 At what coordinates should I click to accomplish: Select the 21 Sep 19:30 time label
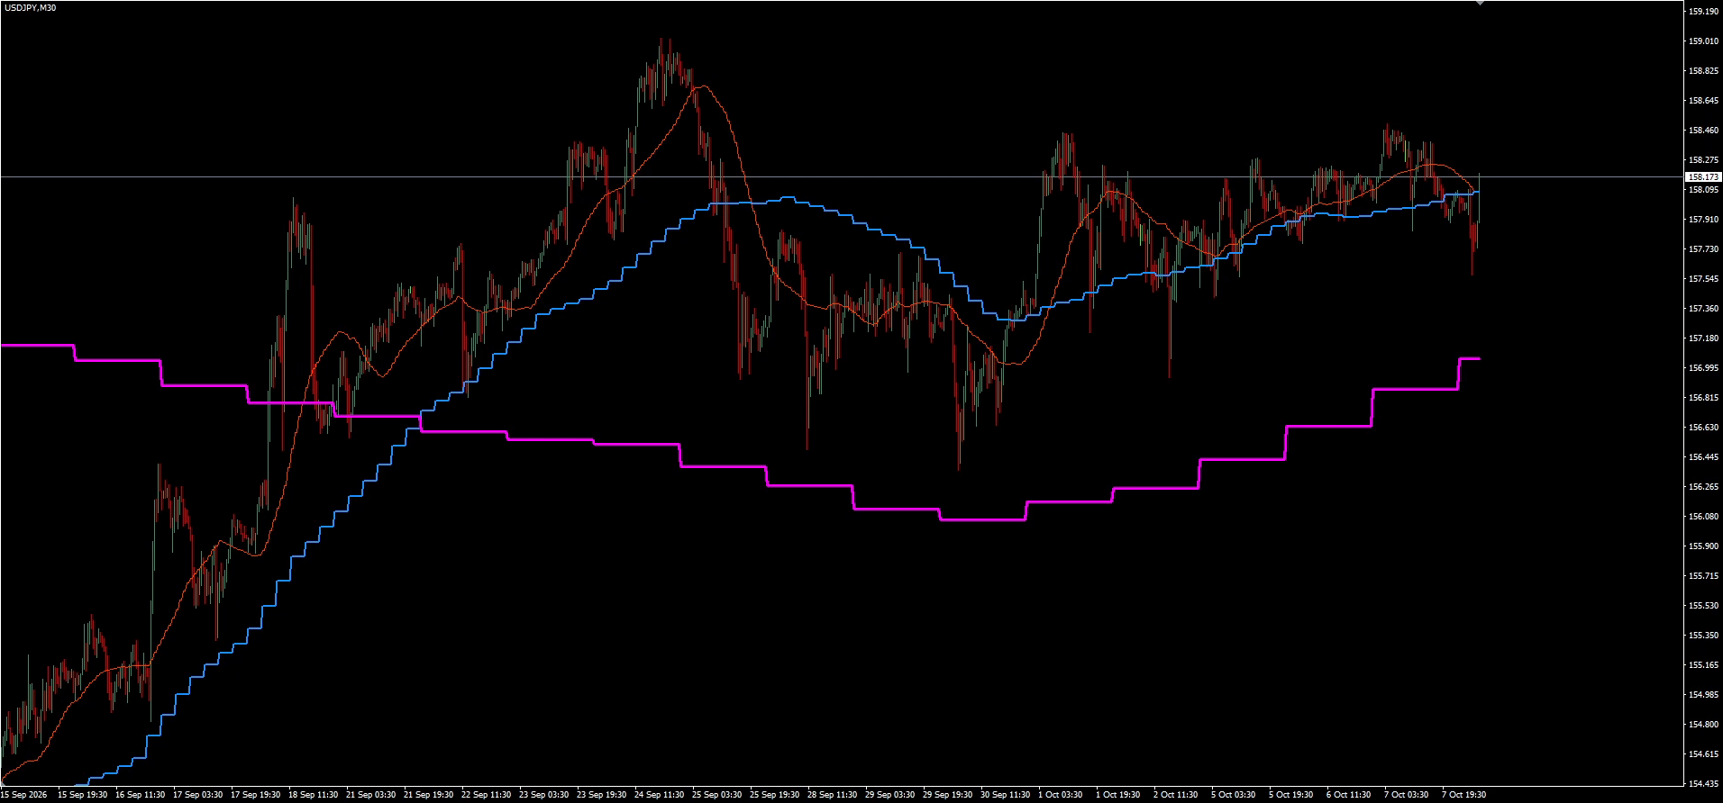click(427, 796)
